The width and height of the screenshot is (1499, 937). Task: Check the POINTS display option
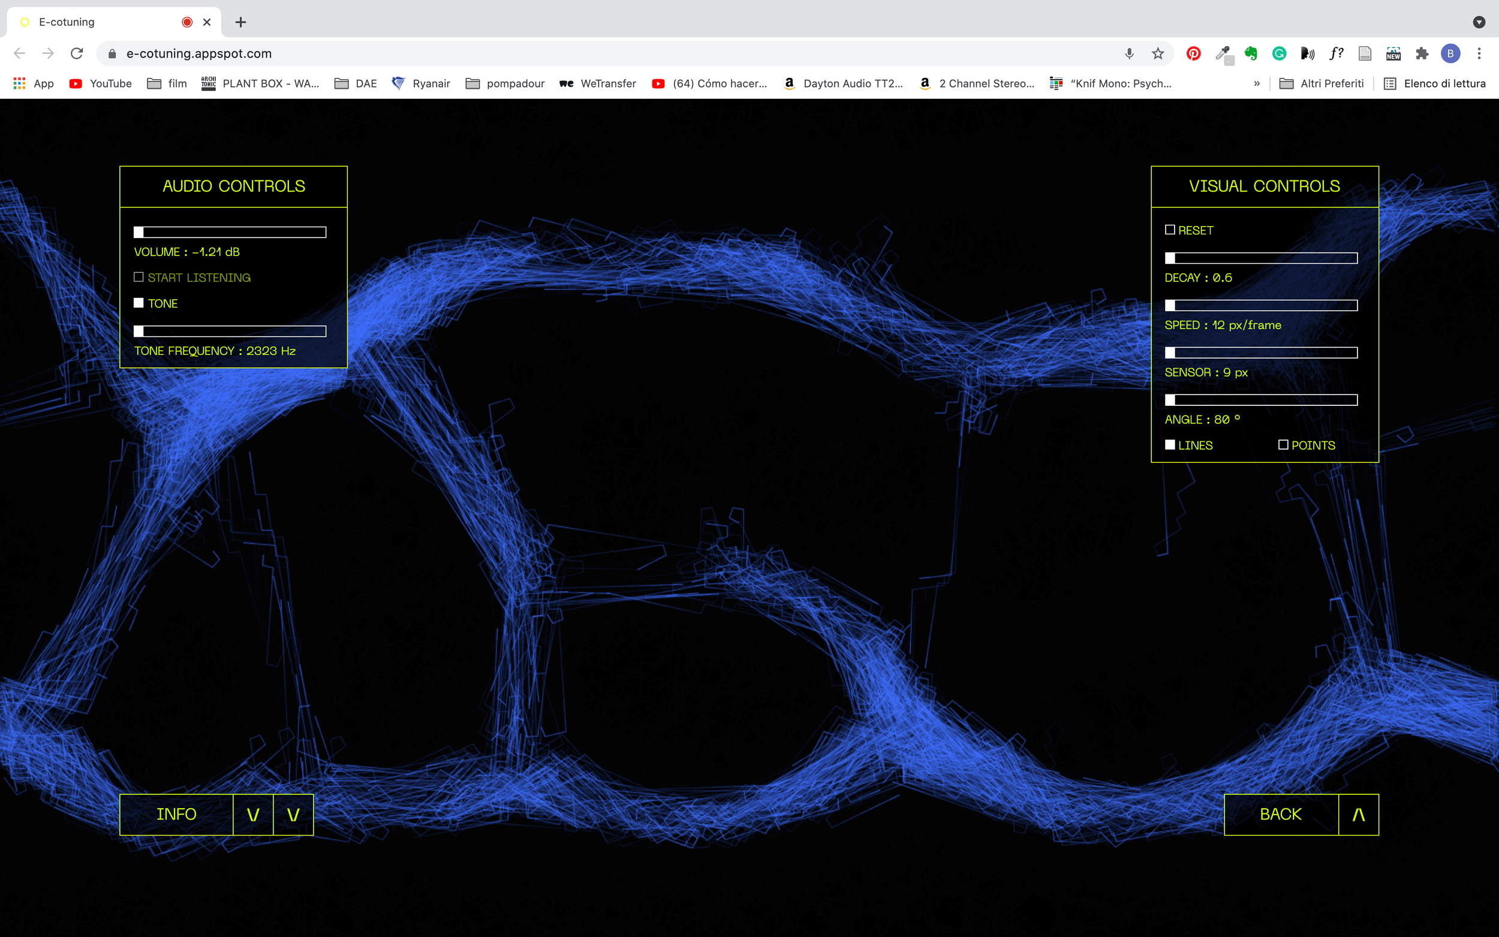coord(1283,445)
